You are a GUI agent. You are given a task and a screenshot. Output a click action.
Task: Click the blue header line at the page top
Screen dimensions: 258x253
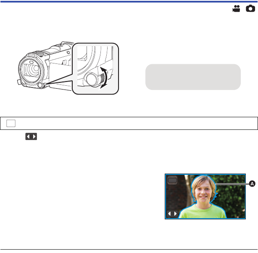[129, 2]
